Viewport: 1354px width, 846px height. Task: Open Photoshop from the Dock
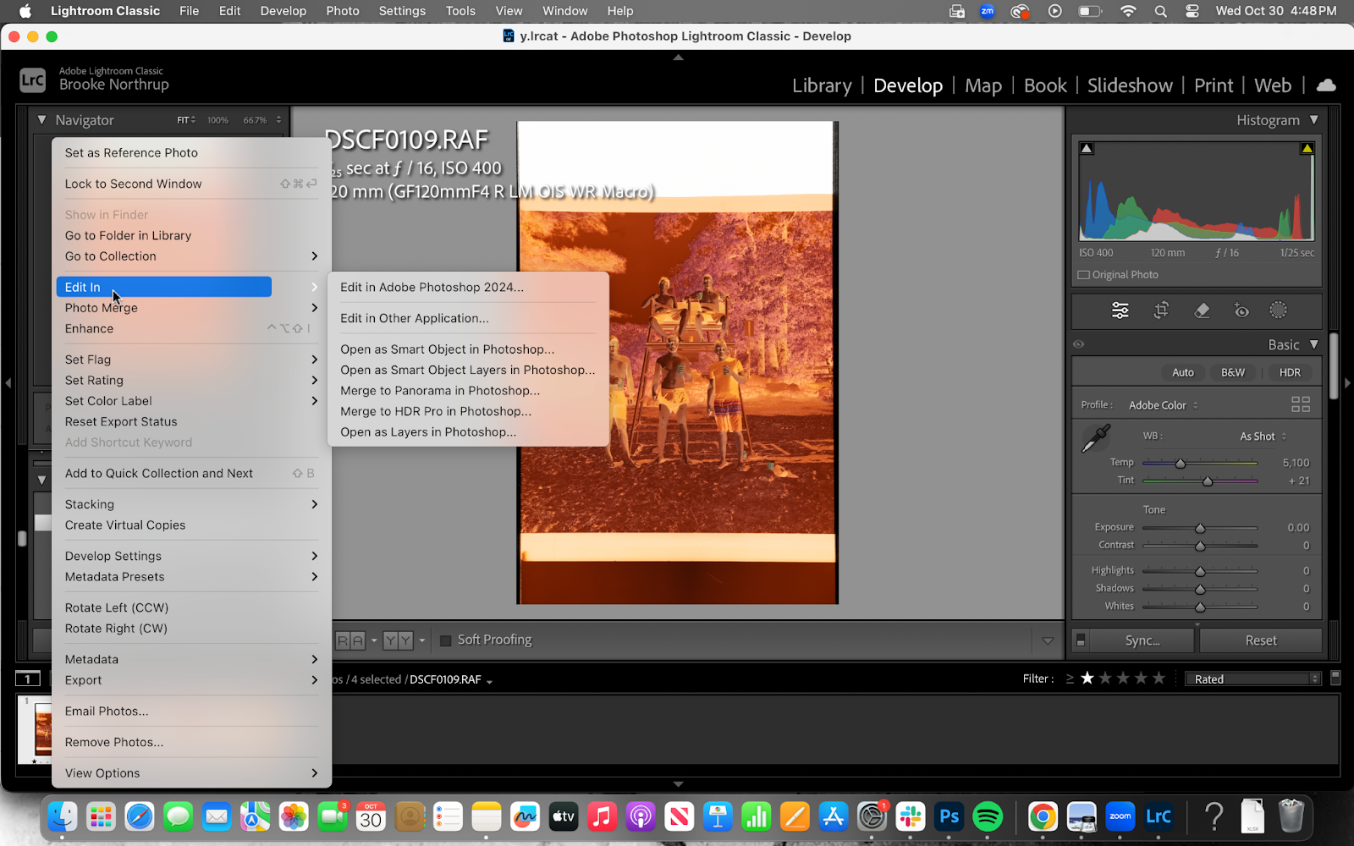[949, 817]
